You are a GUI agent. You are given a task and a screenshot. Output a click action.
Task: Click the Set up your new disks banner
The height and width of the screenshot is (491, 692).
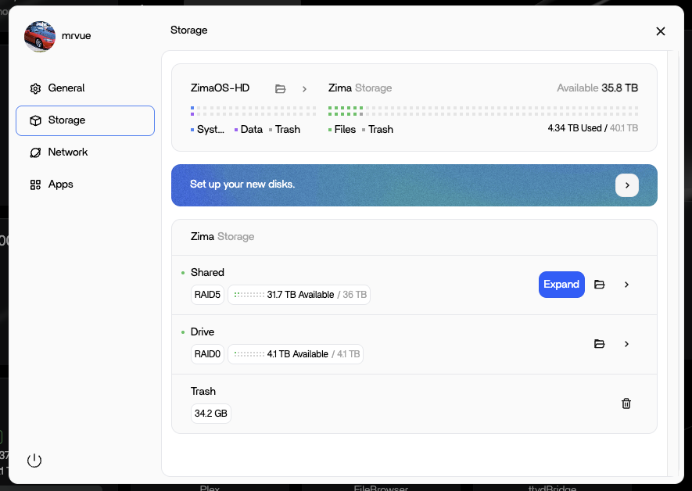pos(391,185)
